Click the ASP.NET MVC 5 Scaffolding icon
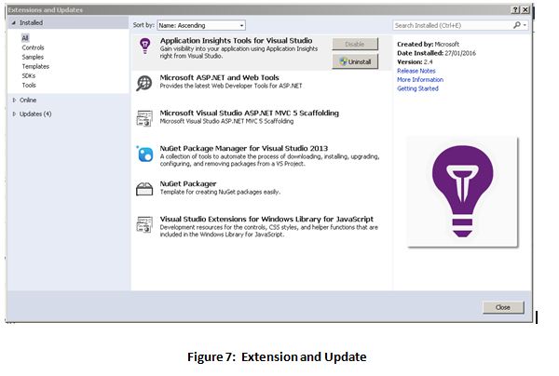This screenshot has height=376, width=559. 144,118
